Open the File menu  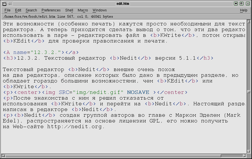coord(7,10)
